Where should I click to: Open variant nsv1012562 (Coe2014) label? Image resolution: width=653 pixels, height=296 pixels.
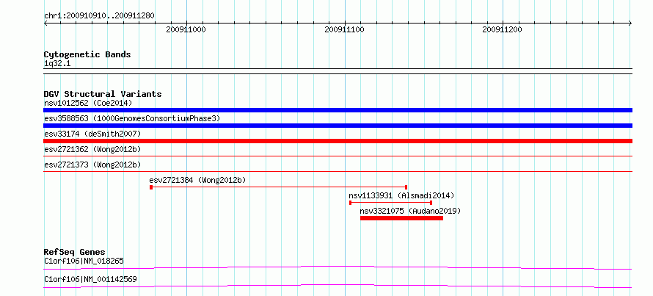point(88,103)
